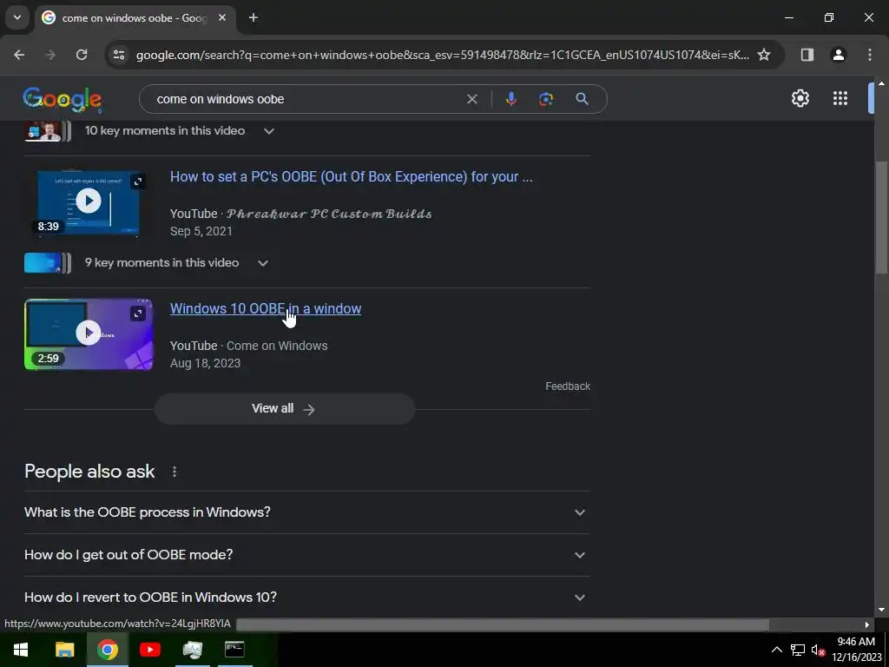Open a new tab with the plus button
889x667 pixels.
[x=254, y=17]
